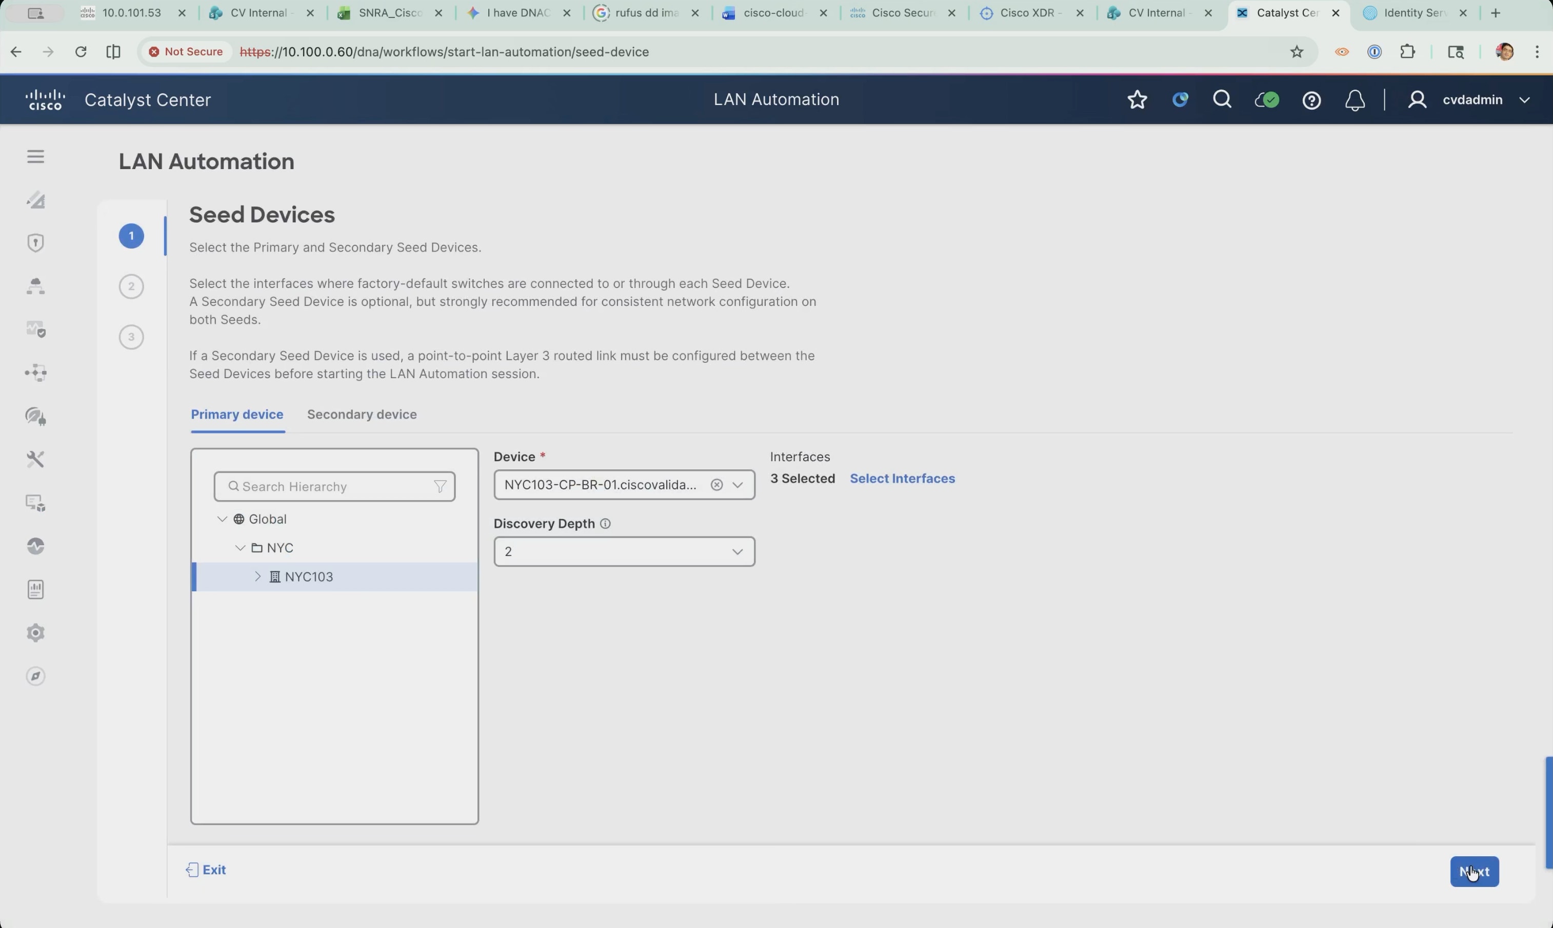
Task: Collapse the Global tree node
Action: pyautogui.click(x=222, y=519)
